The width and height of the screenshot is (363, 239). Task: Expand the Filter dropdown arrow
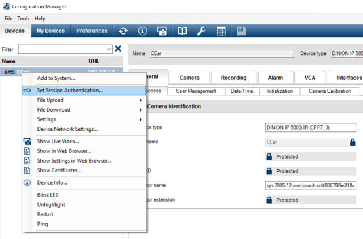(x=109, y=49)
